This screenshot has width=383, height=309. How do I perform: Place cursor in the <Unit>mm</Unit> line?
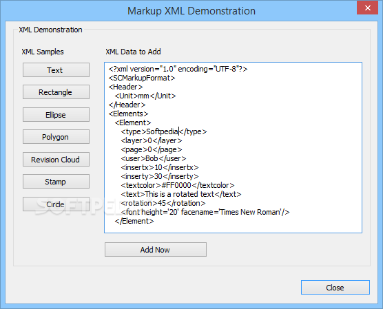[145, 96]
